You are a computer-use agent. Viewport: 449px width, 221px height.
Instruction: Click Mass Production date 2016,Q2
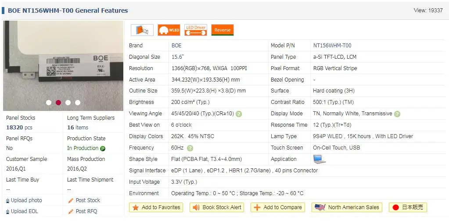pyautogui.click(x=77, y=169)
